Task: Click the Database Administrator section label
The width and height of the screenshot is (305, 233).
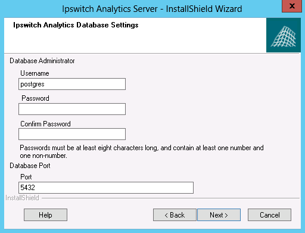Action: point(42,61)
